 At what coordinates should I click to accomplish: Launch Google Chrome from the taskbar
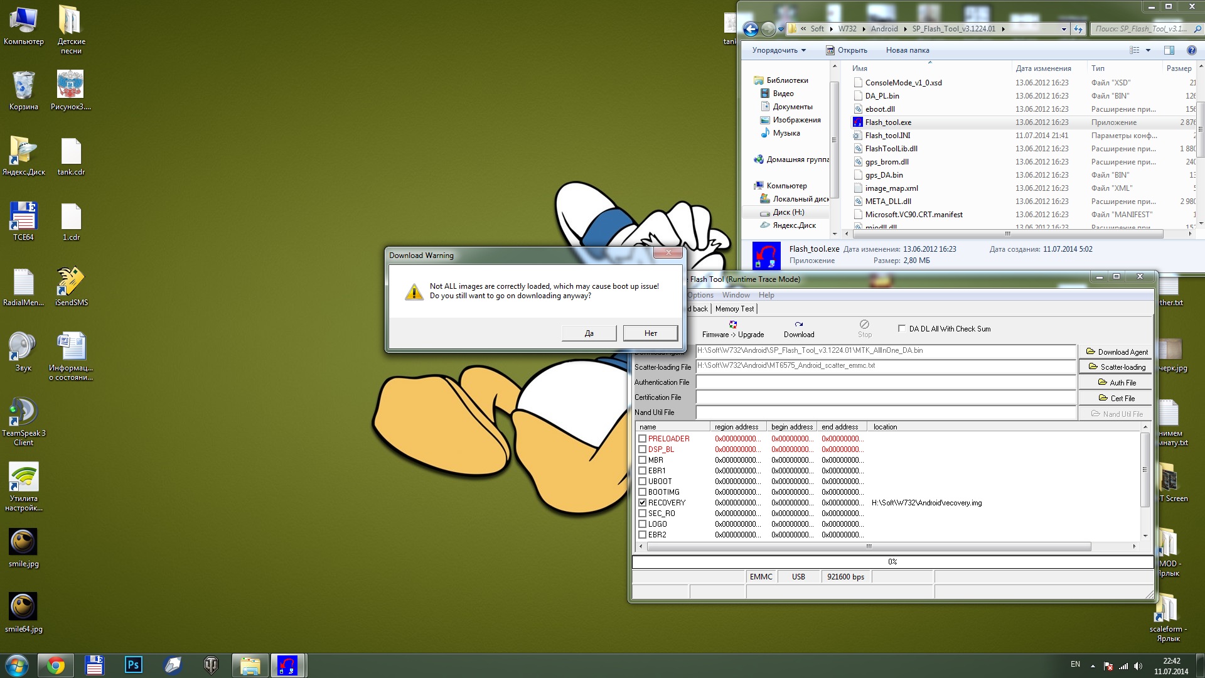[x=56, y=665]
